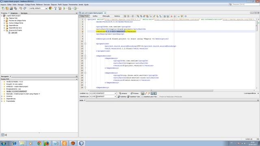Click the Próximo find button
The image size is (260, 146).
point(134,94)
